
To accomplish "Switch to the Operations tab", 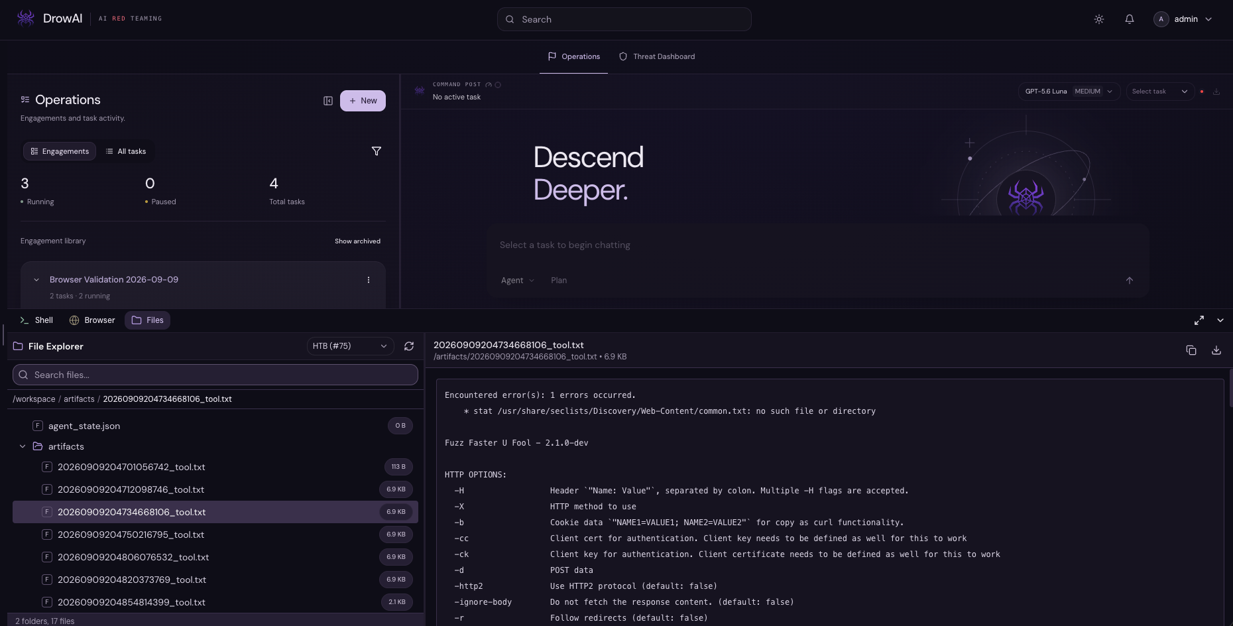I will point(574,56).
